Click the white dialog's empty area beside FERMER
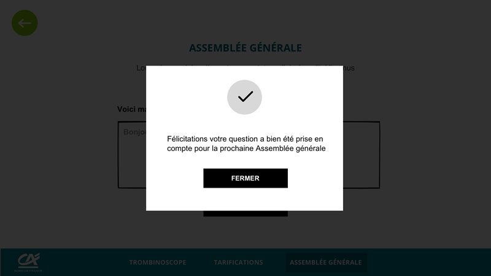The image size is (491, 276). 313,178
